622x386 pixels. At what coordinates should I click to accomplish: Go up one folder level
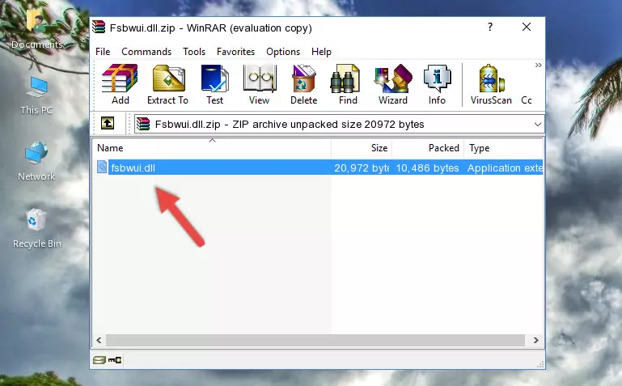(108, 123)
